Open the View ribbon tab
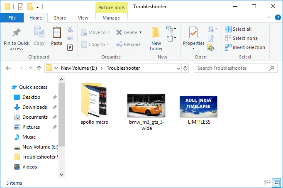This screenshot has width=283, height=188. pyautogui.click(x=83, y=18)
